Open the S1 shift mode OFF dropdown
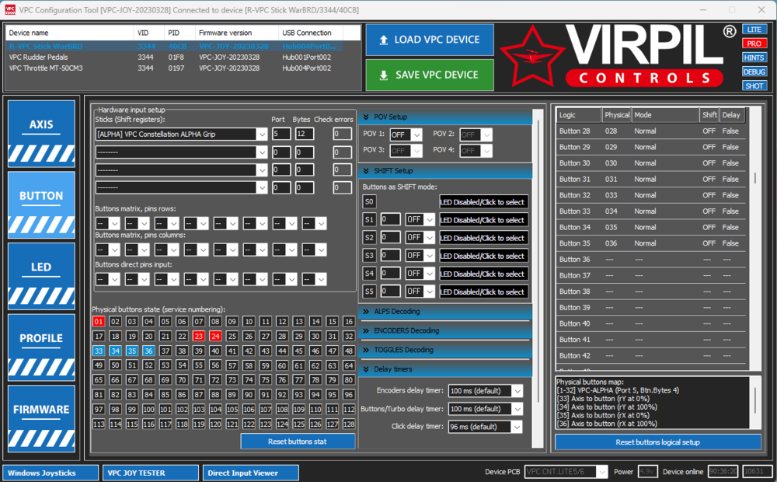777x482 pixels. [420, 220]
